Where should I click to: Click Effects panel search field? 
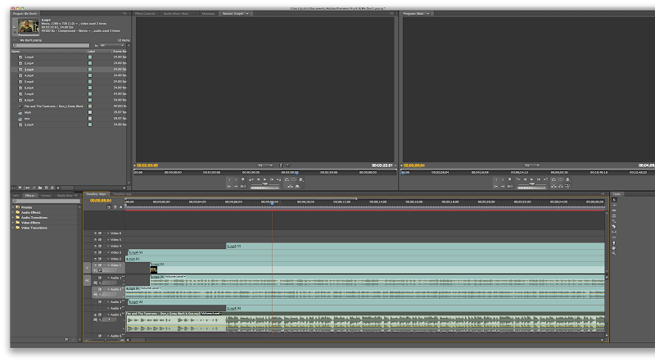[x=46, y=201]
